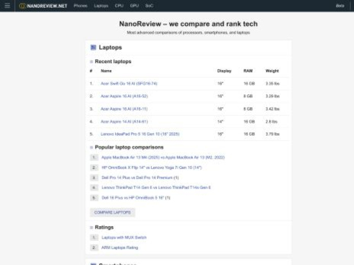This screenshot has height=265, width=354.
Task: Open Acer Swift Go 16 AI link
Action: [129, 84]
